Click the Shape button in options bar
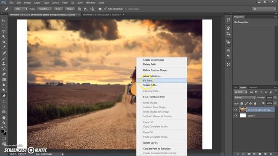Screen dimensions: 278x156 pos(69,9)
